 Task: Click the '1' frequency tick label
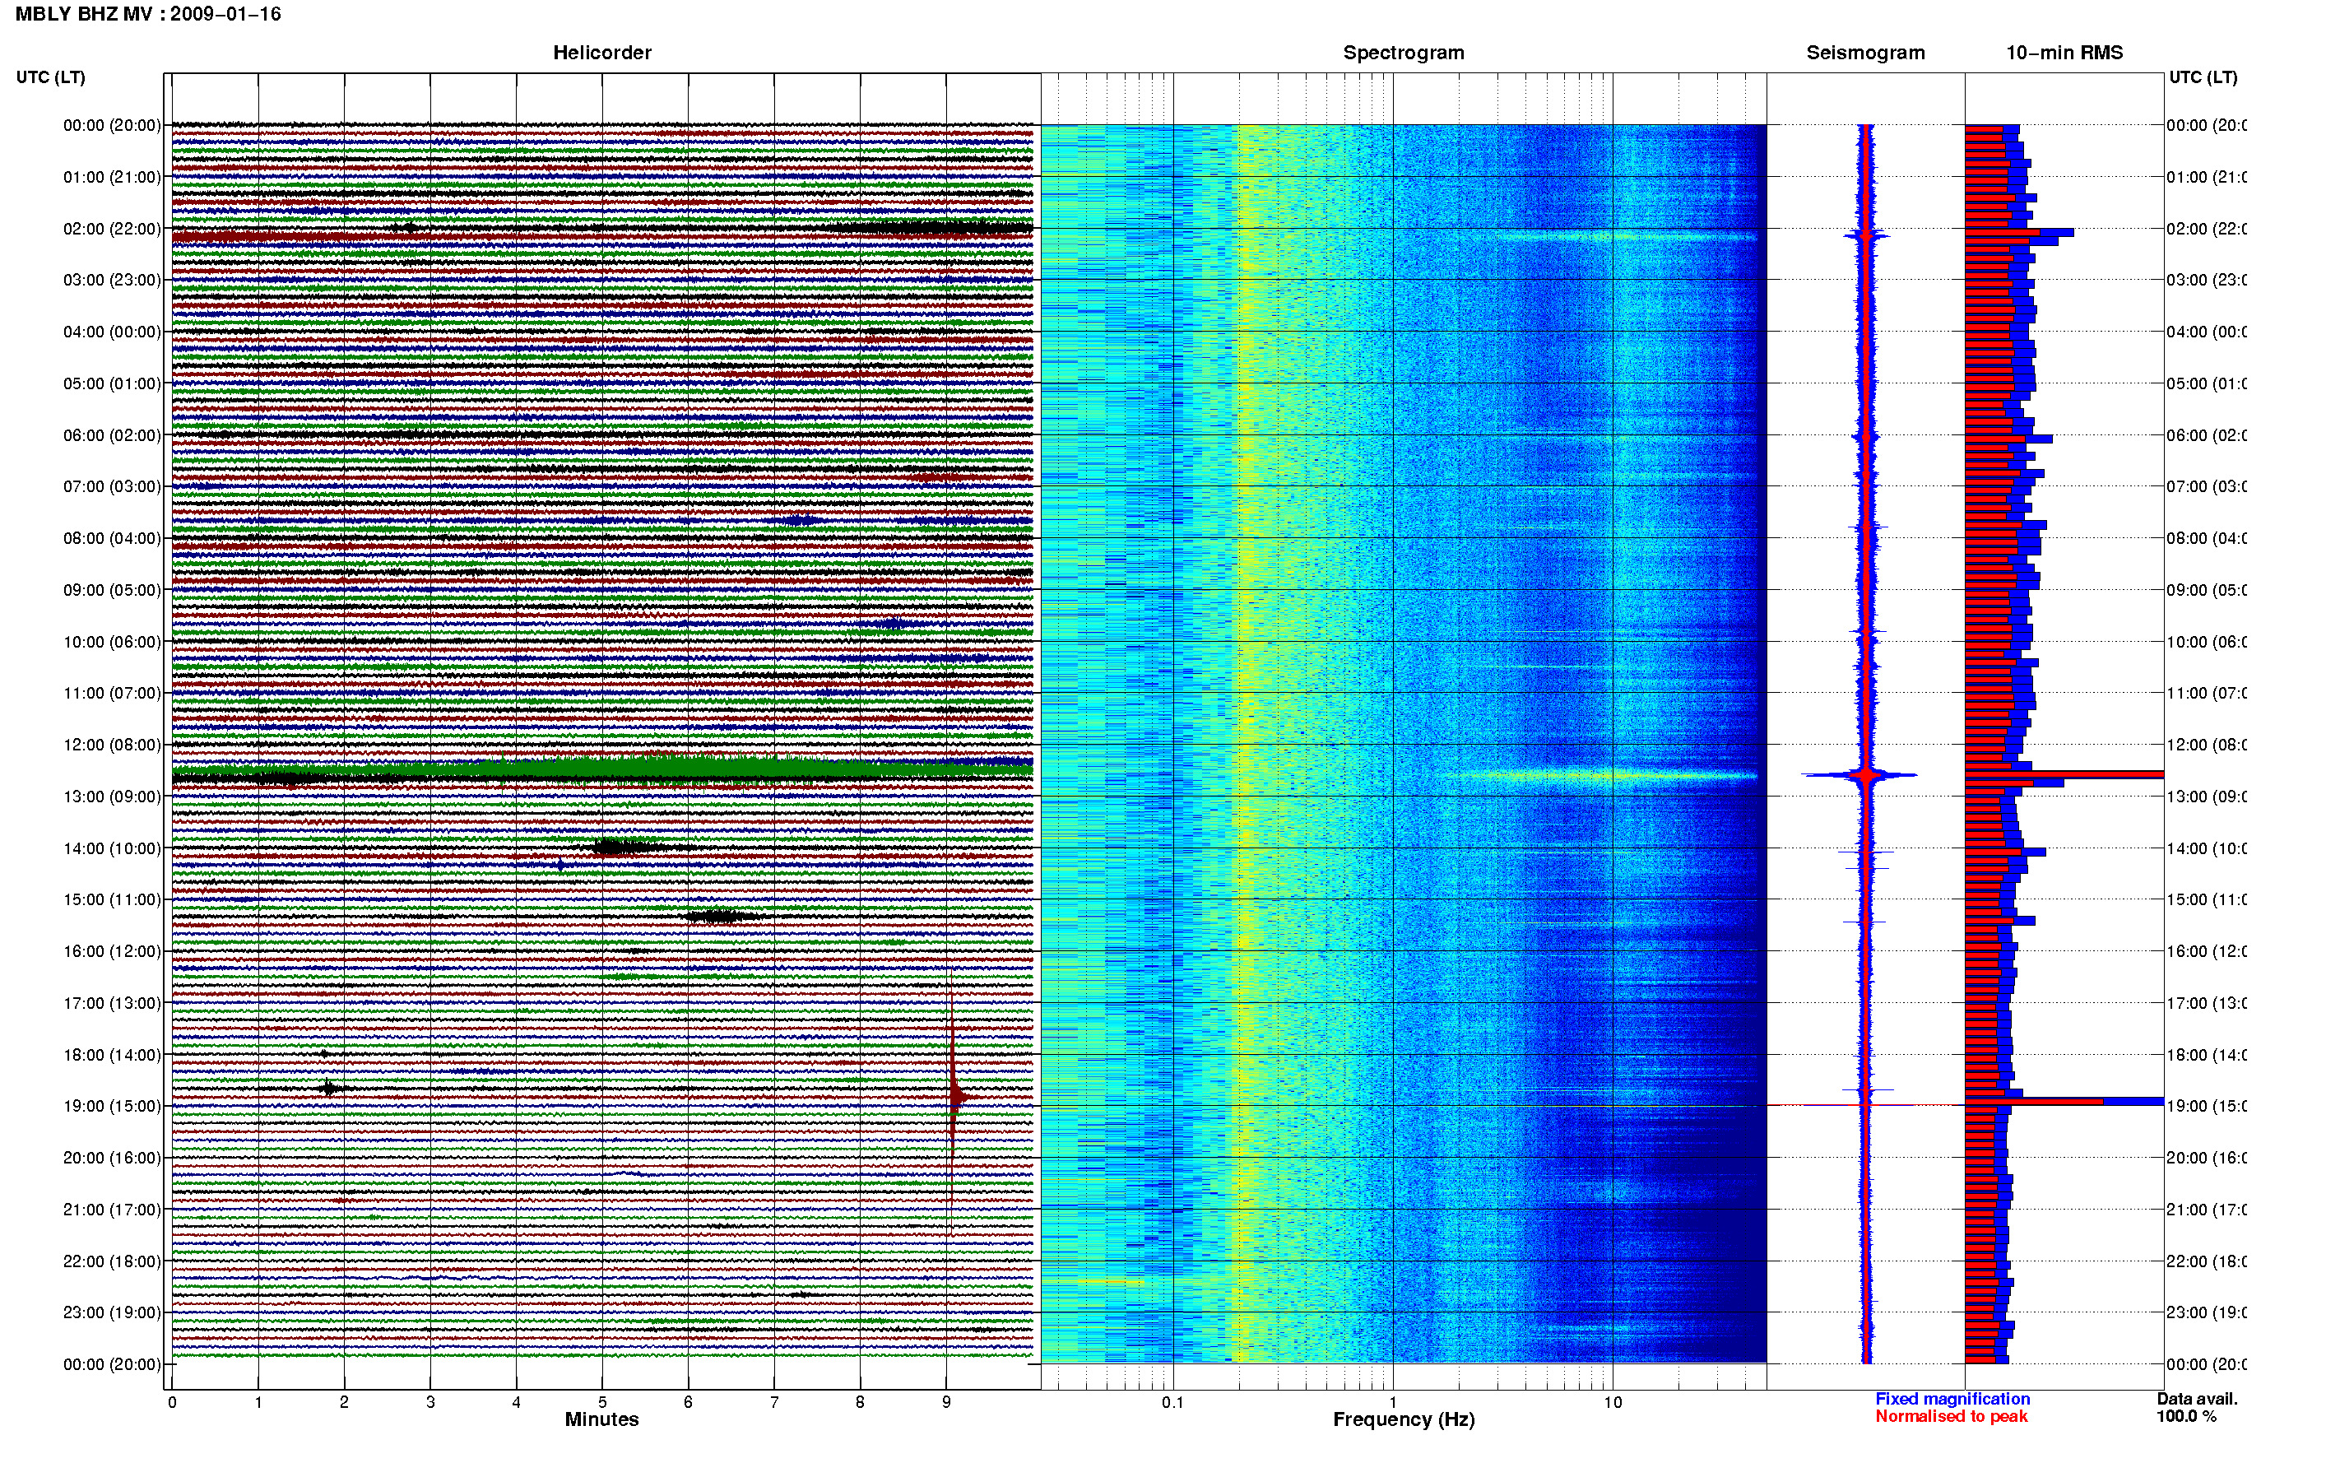coord(1393,1402)
